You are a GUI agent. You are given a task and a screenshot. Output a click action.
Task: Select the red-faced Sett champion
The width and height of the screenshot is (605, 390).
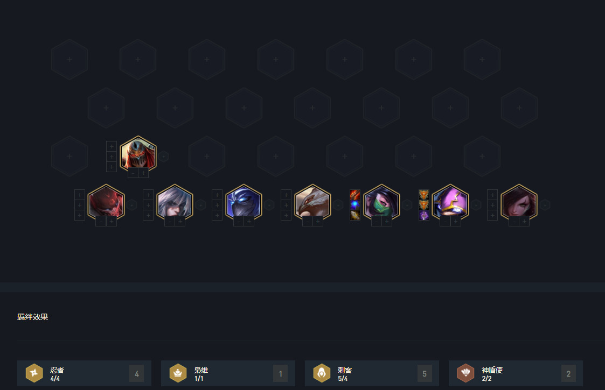tap(106, 202)
